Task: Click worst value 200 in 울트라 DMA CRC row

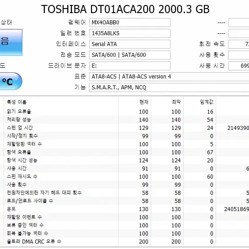Action: tap(176, 241)
